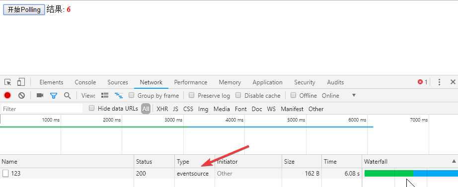Screen dimensions: 458x187
Task: Select the Network tab
Action: pos(151,82)
